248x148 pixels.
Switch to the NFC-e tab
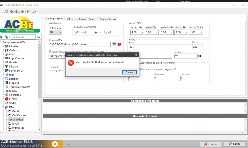[x=69, y=19]
